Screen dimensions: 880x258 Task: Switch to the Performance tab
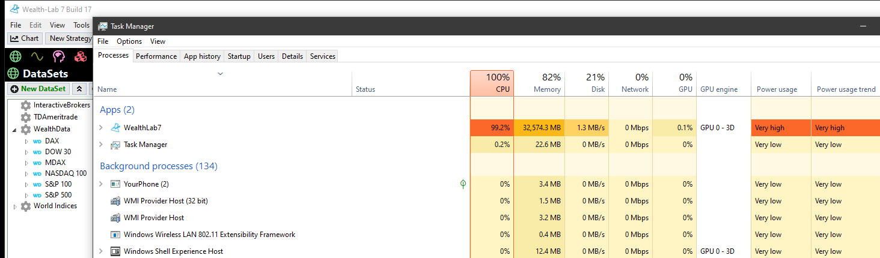(156, 56)
